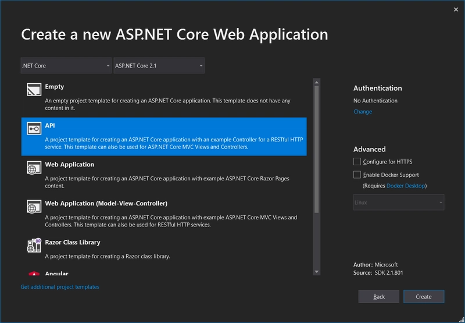Image resolution: width=465 pixels, height=323 pixels.
Task: Select the Angular template title
Action: (x=56, y=274)
